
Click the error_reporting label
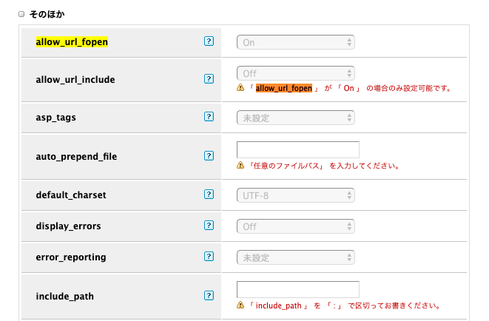71,257
